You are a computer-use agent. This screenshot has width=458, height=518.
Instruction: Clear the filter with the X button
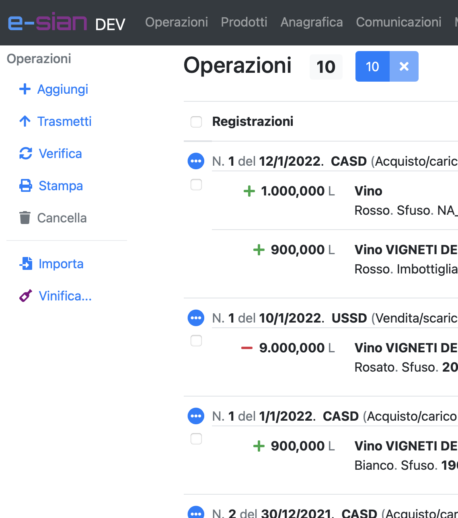point(404,66)
